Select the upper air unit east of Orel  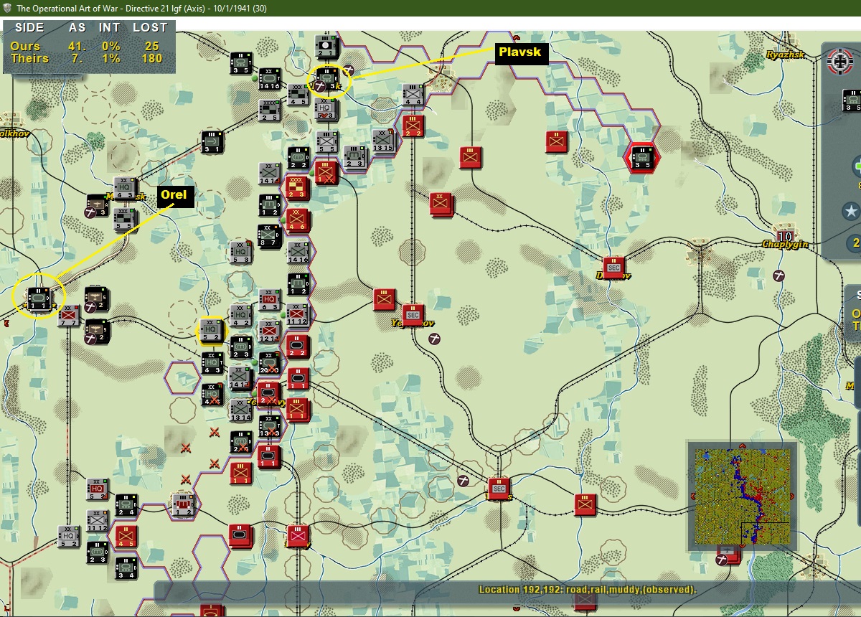[96, 298]
